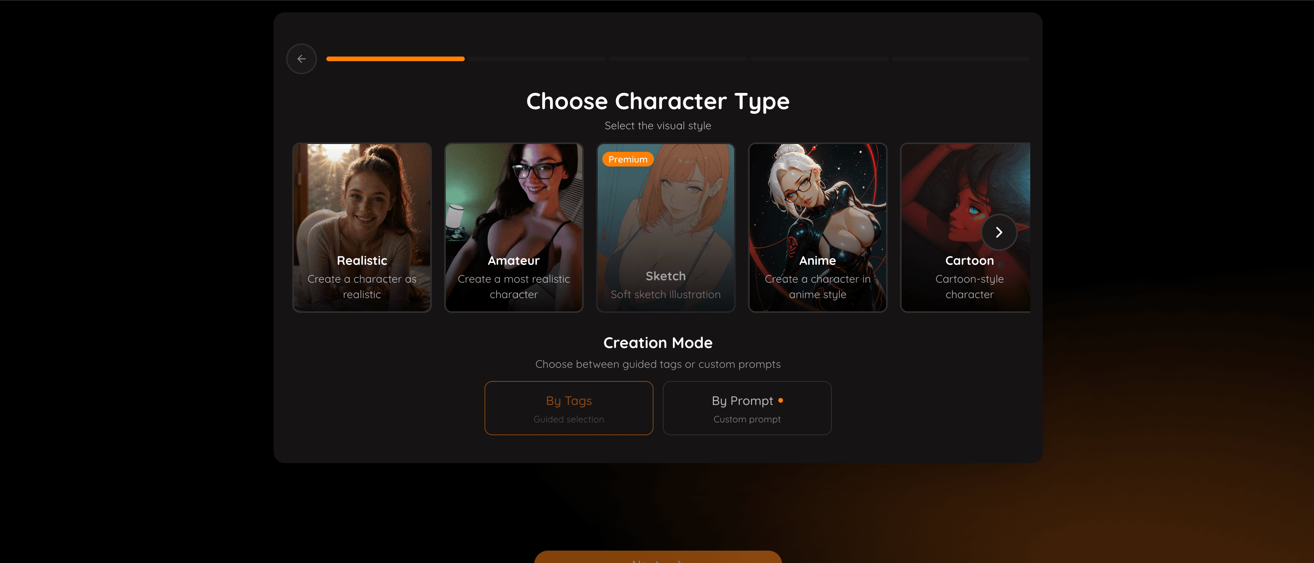Select the Realistic character type
Image resolution: width=1314 pixels, height=563 pixels.
pos(362,227)
